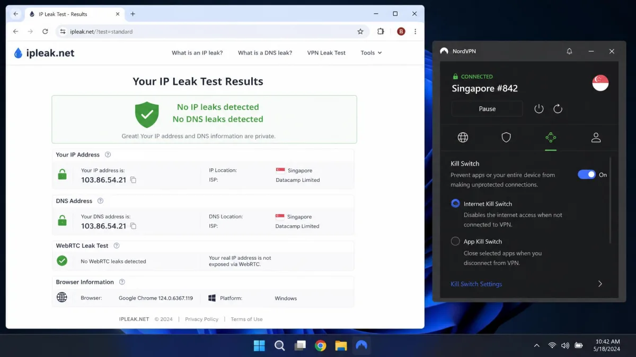The width and height of the screenshot is (636, 357).
Task: Select Internet Kill Switch radio option
Action: pos(455,204)
